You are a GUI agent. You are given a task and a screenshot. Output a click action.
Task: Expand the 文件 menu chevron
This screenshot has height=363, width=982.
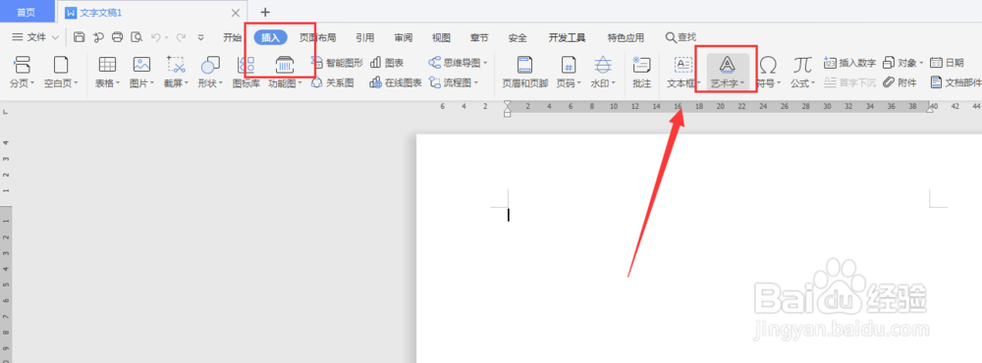click(55, 37)
